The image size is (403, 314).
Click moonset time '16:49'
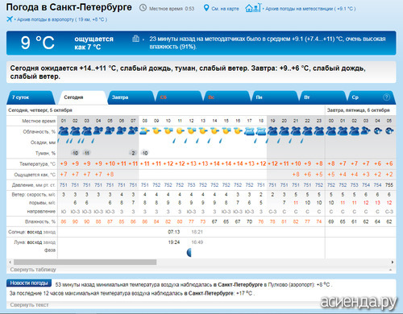tap(197, 242)
